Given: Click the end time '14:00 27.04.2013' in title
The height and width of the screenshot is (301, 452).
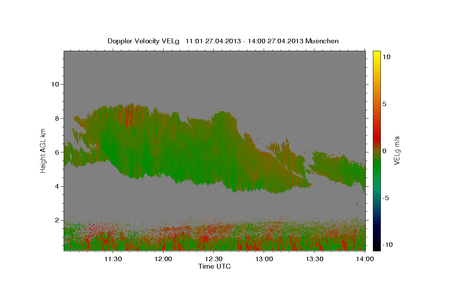Looking at the screenshot, I should [x=275, y=41].
